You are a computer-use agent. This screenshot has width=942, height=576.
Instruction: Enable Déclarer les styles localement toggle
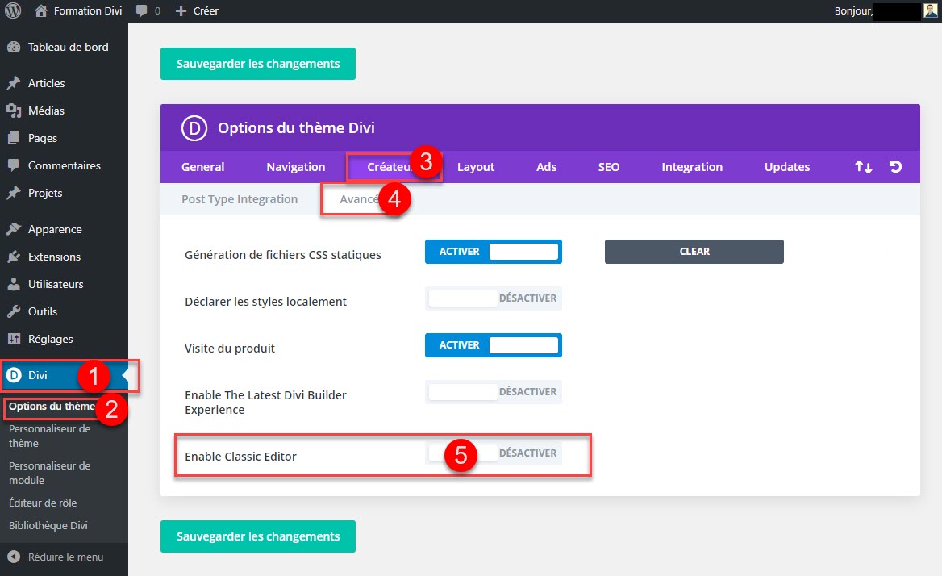[x=493, y=298]
